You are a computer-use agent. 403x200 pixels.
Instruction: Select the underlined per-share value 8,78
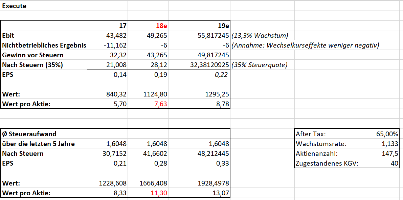[x=223, y=105]
